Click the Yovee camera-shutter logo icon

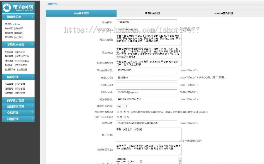tap(6, 8)
